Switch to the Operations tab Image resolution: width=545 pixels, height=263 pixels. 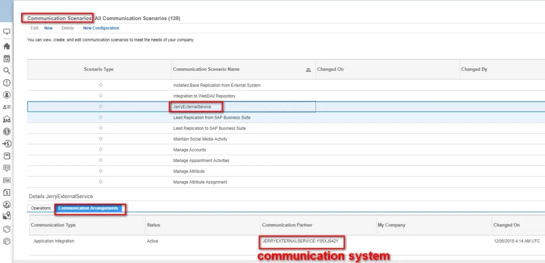click(41, 208)
